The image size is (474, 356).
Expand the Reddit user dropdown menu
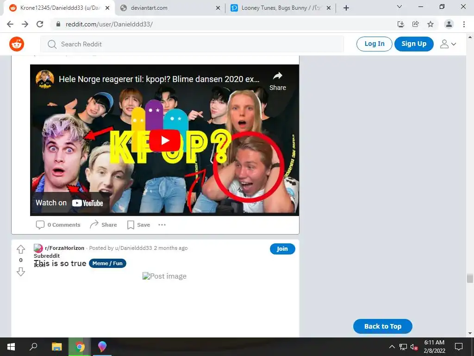(448, 44)
